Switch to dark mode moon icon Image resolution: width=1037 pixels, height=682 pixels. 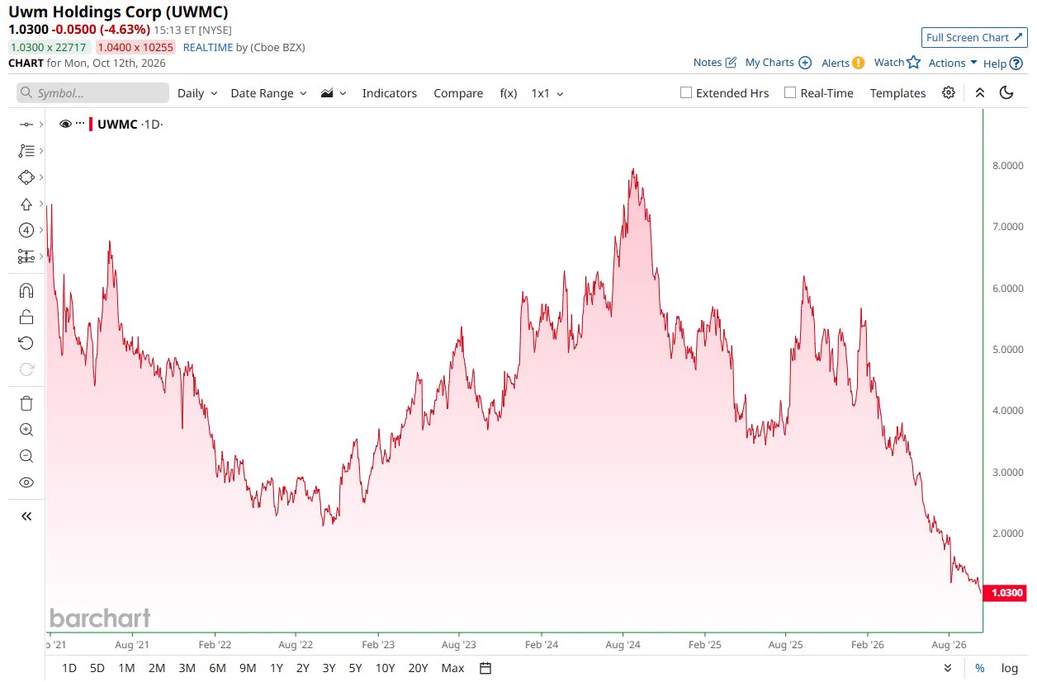tap(1006, 92)
